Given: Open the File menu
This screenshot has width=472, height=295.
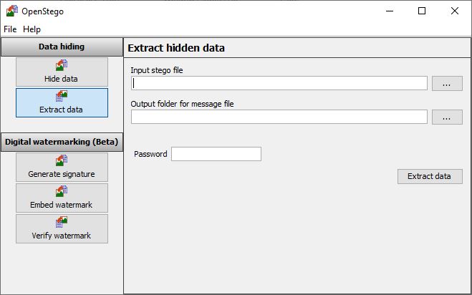Looking at the screenshot, I should click(x=10, y=29).
